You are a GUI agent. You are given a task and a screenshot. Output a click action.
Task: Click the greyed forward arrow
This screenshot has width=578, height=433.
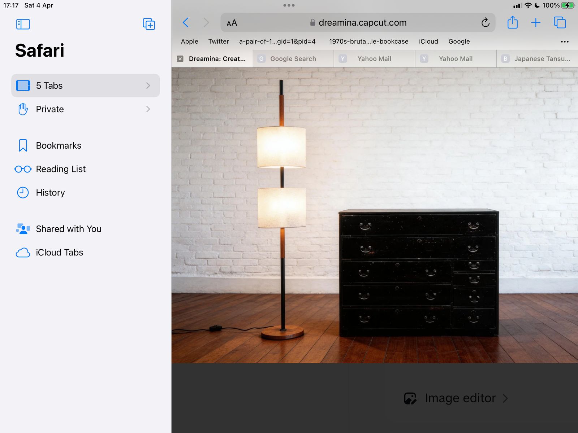pyautogui.click(x=206, y=23)
